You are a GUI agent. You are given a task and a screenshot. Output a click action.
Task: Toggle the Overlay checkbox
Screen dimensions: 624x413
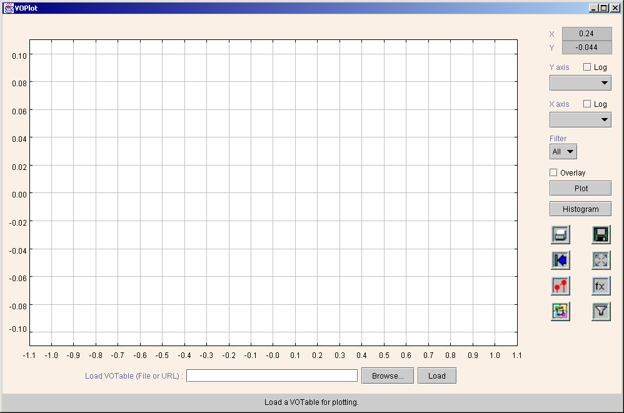point(553,172)
